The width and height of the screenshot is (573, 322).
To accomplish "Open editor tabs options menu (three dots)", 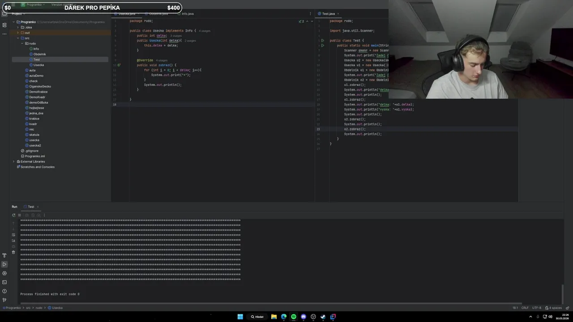I will coord(310,14).
